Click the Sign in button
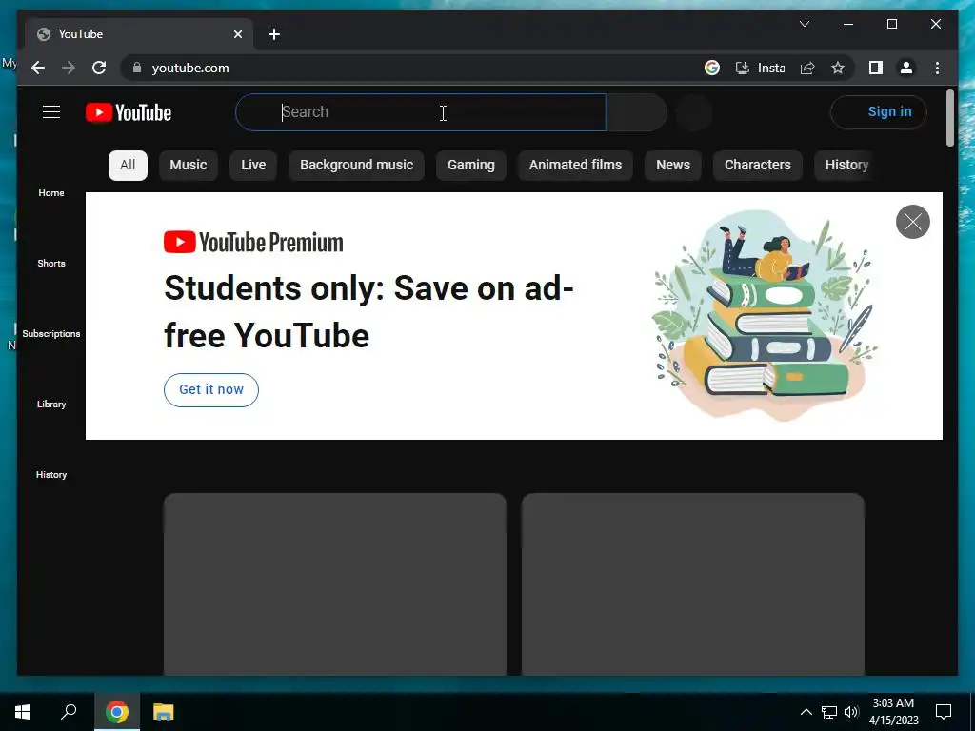This screenshot has height=731, width=975. (879, 112)
